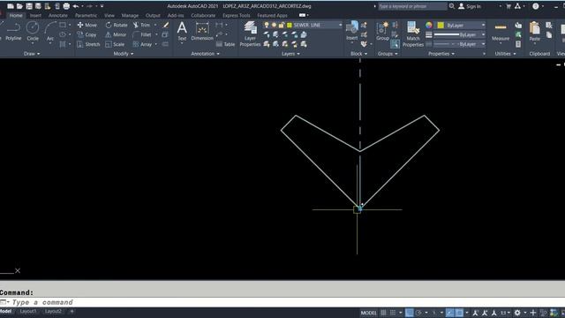Click the Open file icon in quick access toolbar
The width and height of the screenshot is (565, 318).
[x=19, y=6]
